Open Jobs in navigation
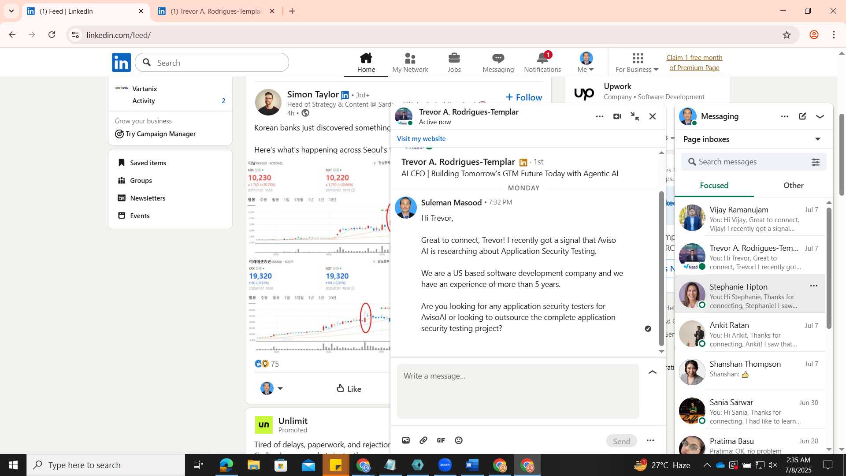Screen dimensions: 846x476 coord(454,63)
